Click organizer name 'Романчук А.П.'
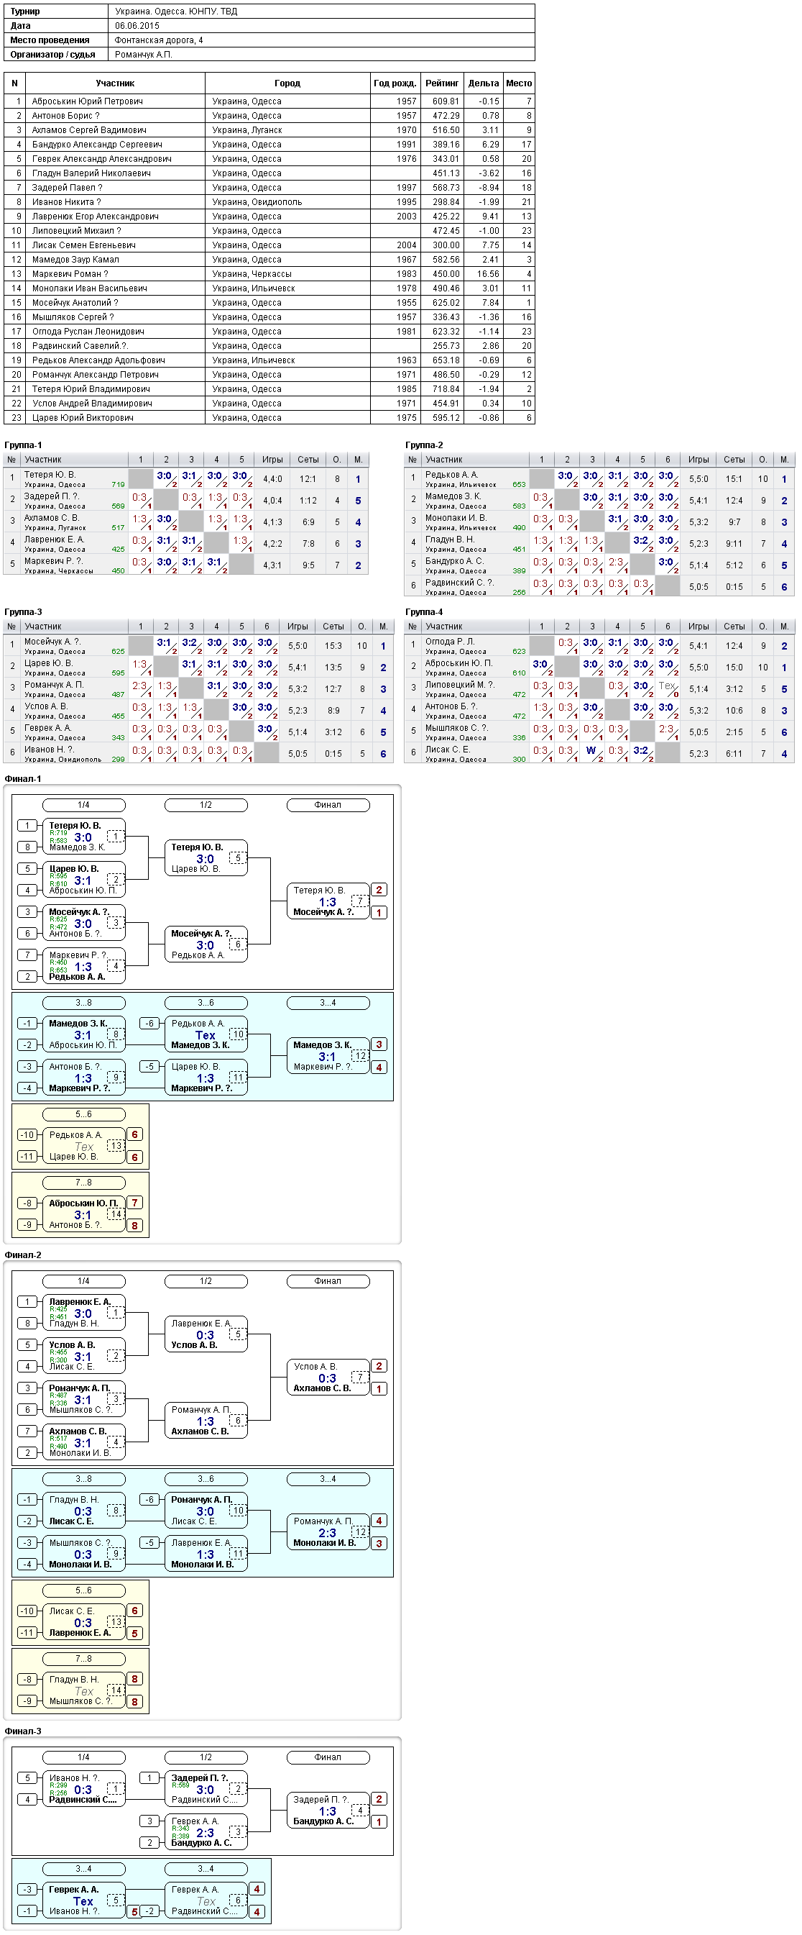 tap(143, 54)
